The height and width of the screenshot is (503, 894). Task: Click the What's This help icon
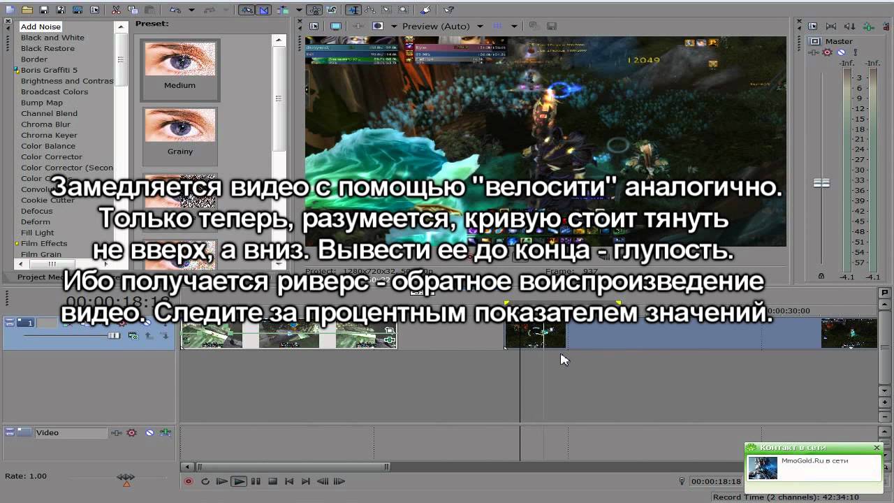pos(448,10)
